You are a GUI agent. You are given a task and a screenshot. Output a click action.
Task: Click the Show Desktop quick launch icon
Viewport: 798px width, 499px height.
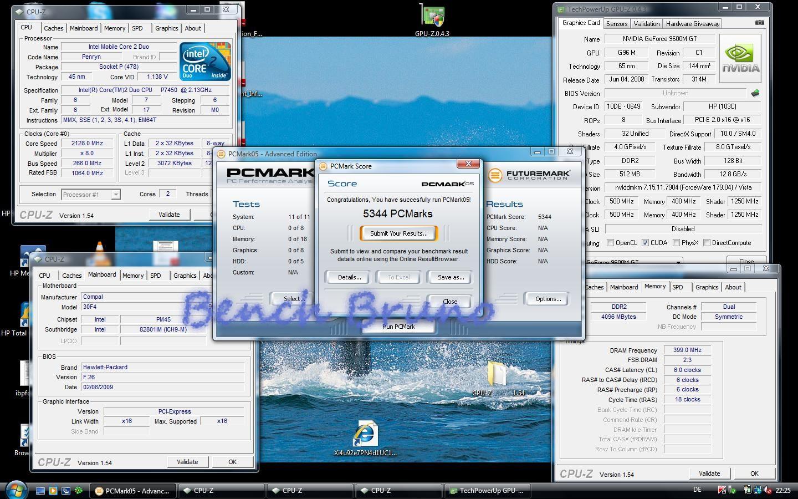40,491
